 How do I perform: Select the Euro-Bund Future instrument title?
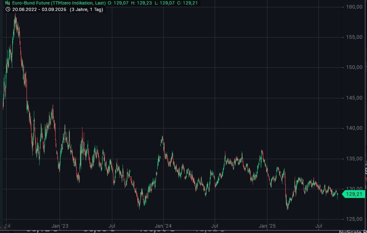pos(58,3)
